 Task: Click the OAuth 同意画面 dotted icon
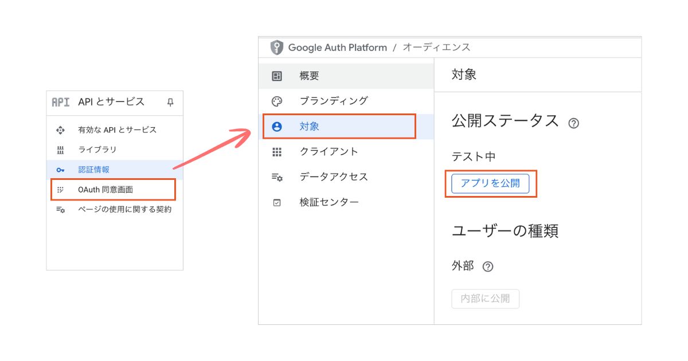pyautogui.click(x=60, y=190)
